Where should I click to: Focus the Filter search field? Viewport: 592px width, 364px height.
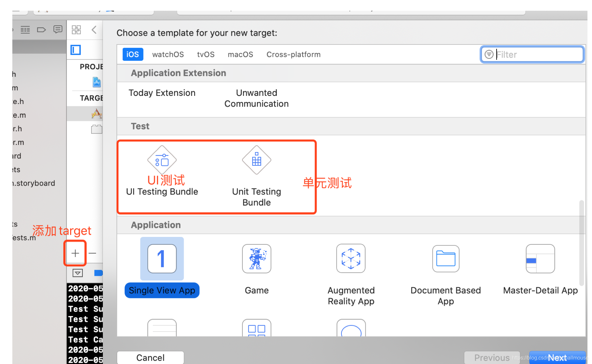click(x=532, y=54)
